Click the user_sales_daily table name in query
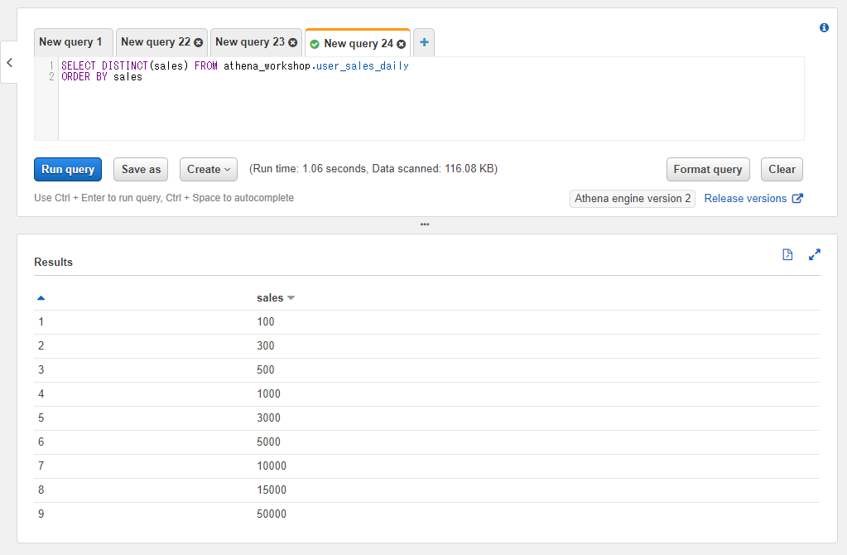 click(x=363, y=66)
